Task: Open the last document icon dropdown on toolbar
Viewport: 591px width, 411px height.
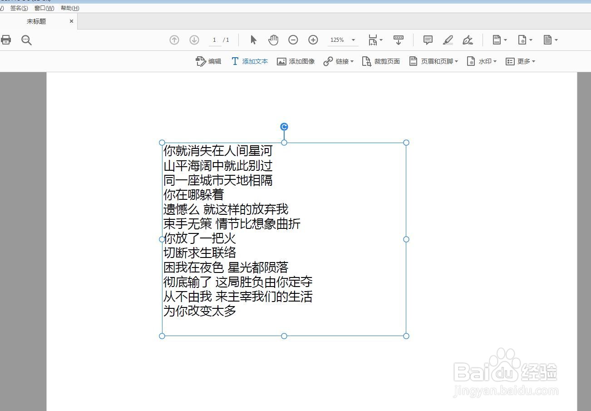Action: click(x=551, y=40)
